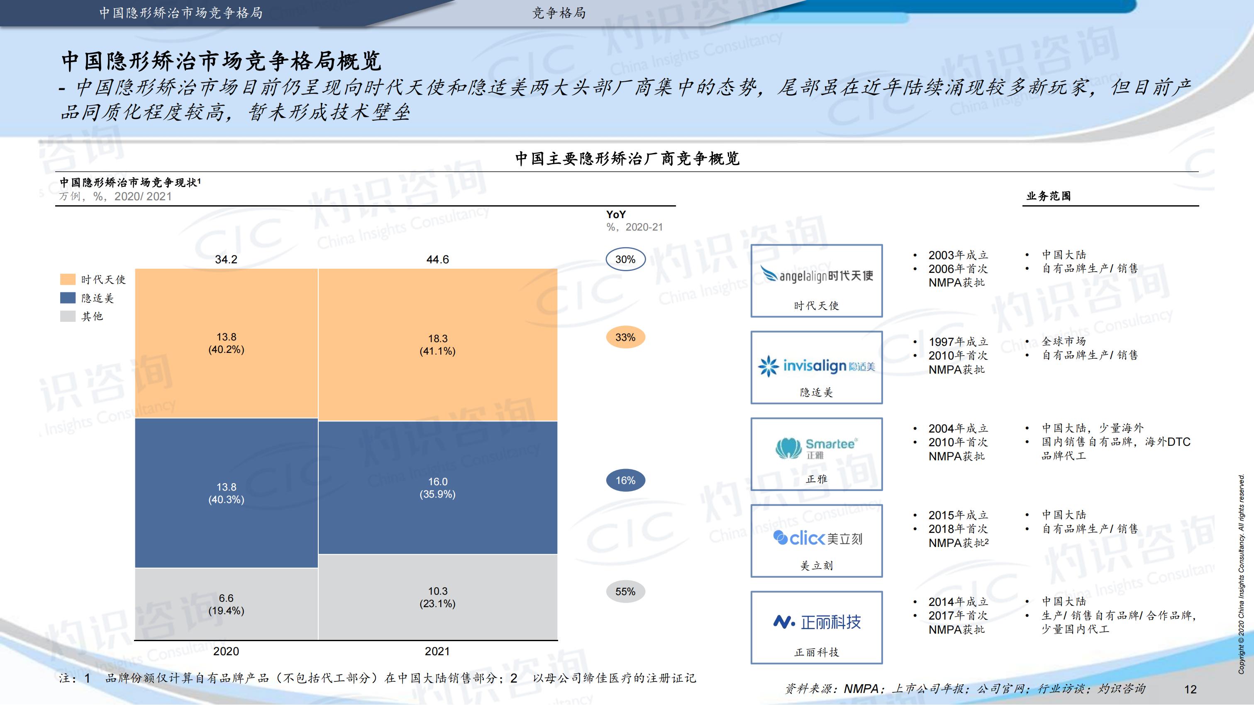
Task: Click the text 生产/销售自有品牌/合作品牌
Action: (x=1119, y=615)
